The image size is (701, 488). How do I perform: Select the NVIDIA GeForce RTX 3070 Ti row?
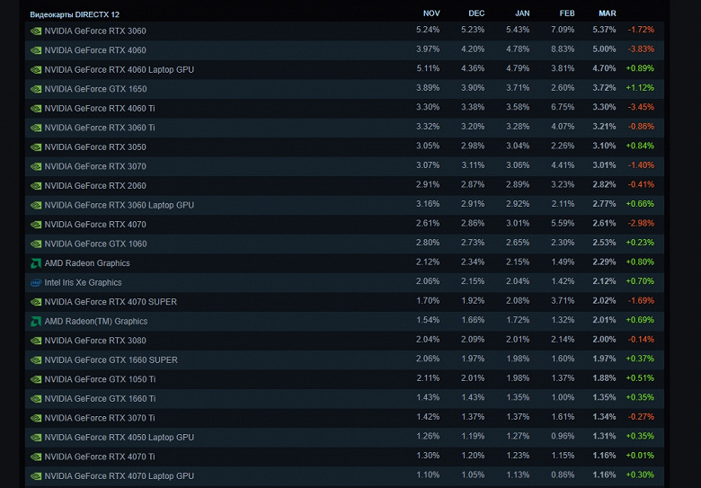(100, 418)
